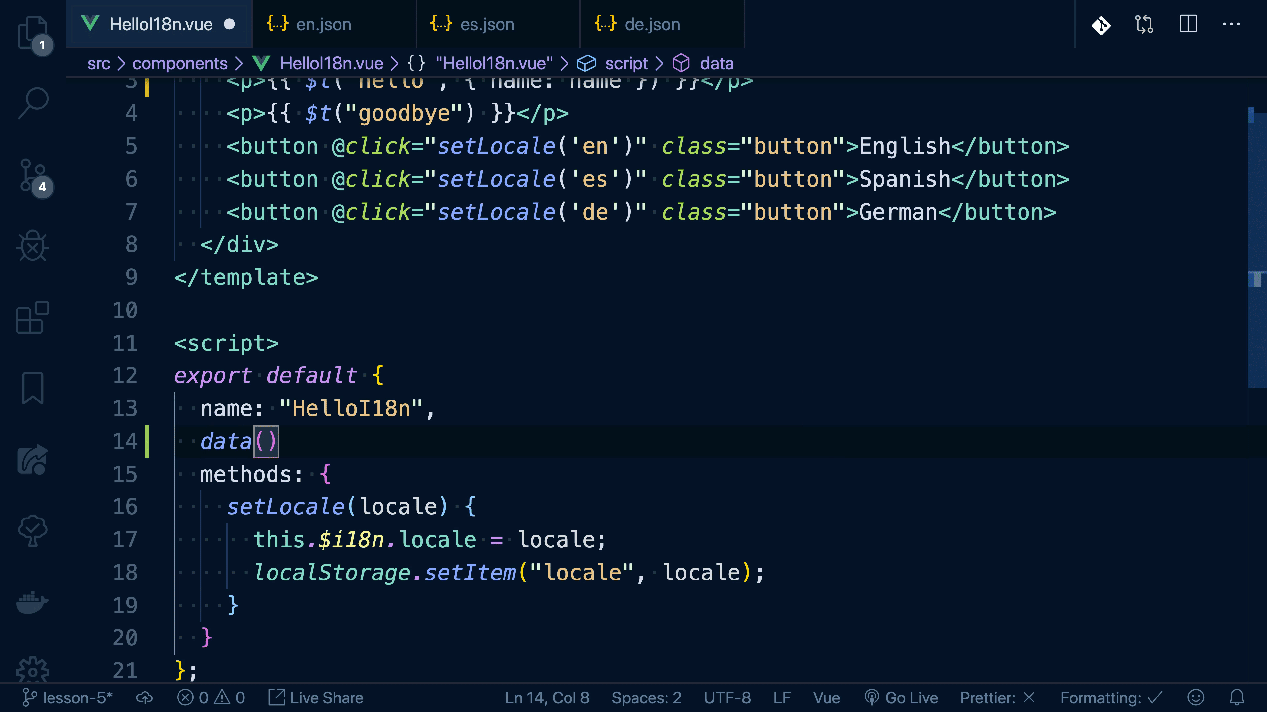Switch to the en.json tab

pyautogui.click(x=335, y=24)
